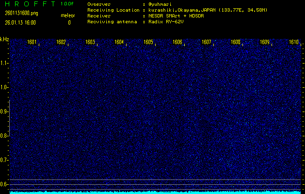Image resolution: width=305 pixels, height=194 pixels.
Task: Click the 0.7 frequency axis label
Action: pos(4,160)
